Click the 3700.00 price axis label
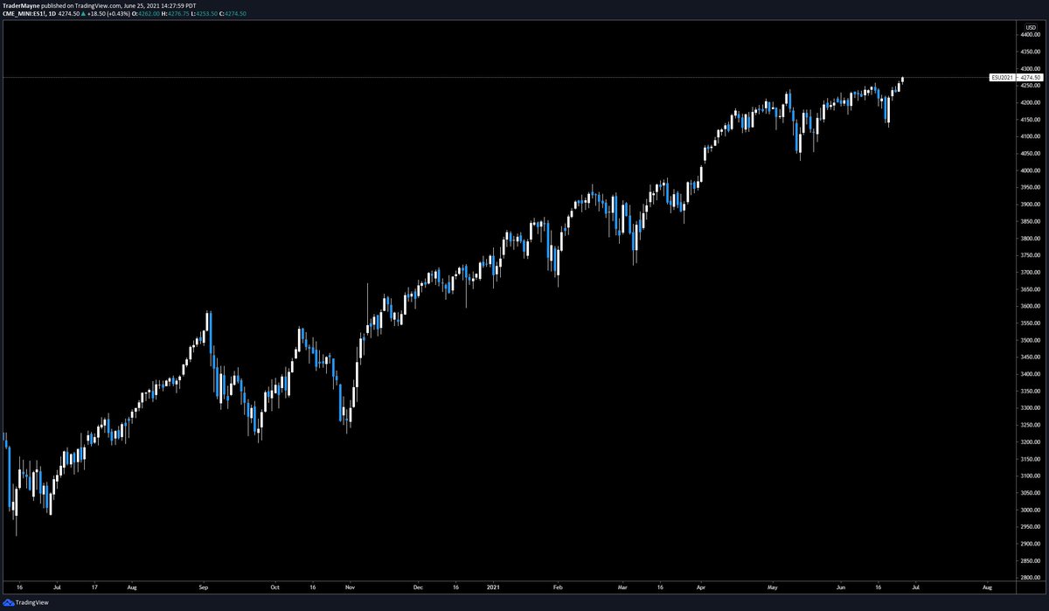 (x=1030, y=272)
